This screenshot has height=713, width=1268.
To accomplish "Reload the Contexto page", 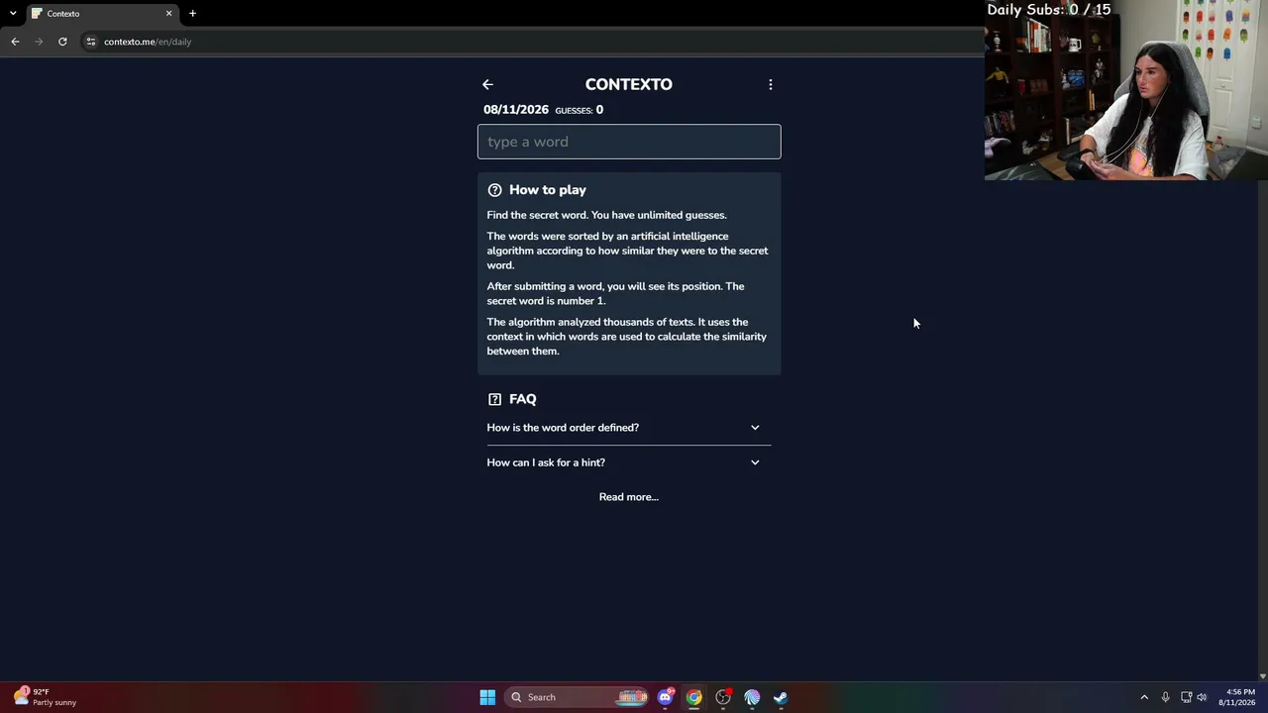I will 62,42.
